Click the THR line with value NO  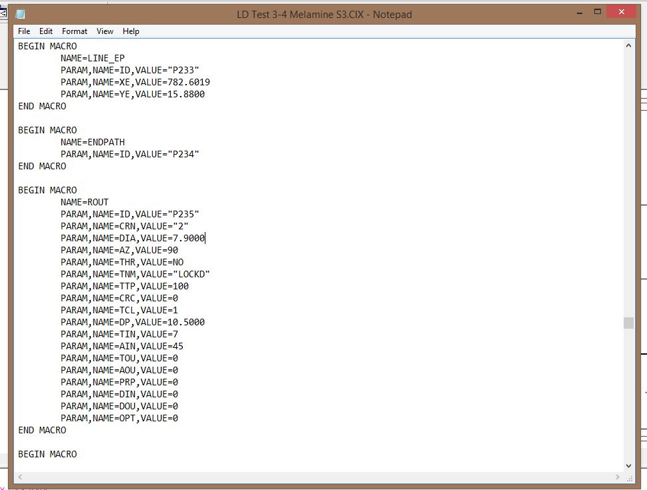[x=122, y=262]
